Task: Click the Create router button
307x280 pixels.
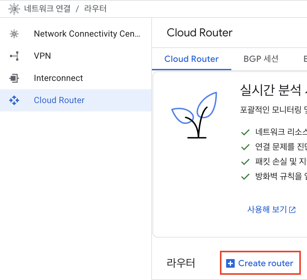Action: 260,263
